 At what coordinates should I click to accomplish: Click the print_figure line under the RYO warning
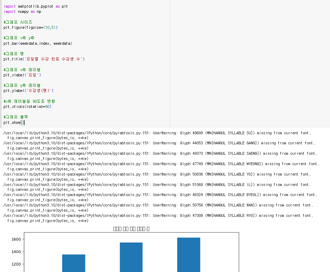(x=48, y=221)
